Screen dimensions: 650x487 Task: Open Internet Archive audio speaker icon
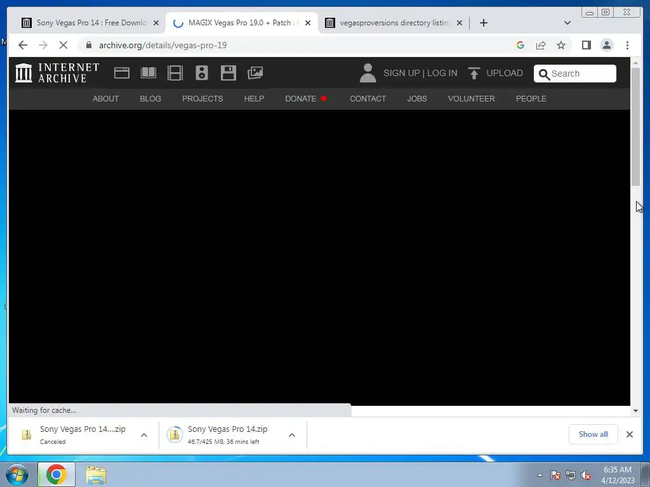(202, 73)
